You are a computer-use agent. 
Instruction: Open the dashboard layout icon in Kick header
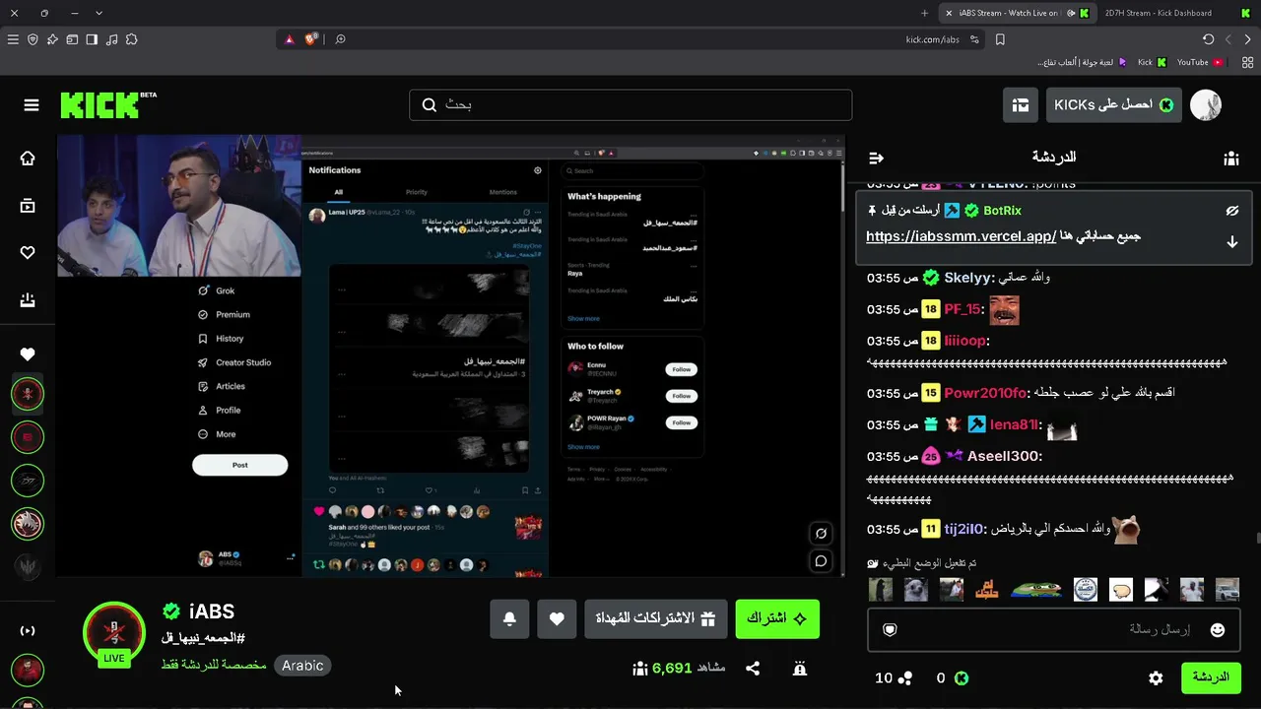[x=1021, y=105]
